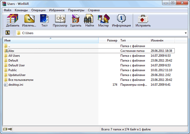Click the drive icon in status bar
The height and width of the screenshot is (134, 190).
[x=5, y=129]
